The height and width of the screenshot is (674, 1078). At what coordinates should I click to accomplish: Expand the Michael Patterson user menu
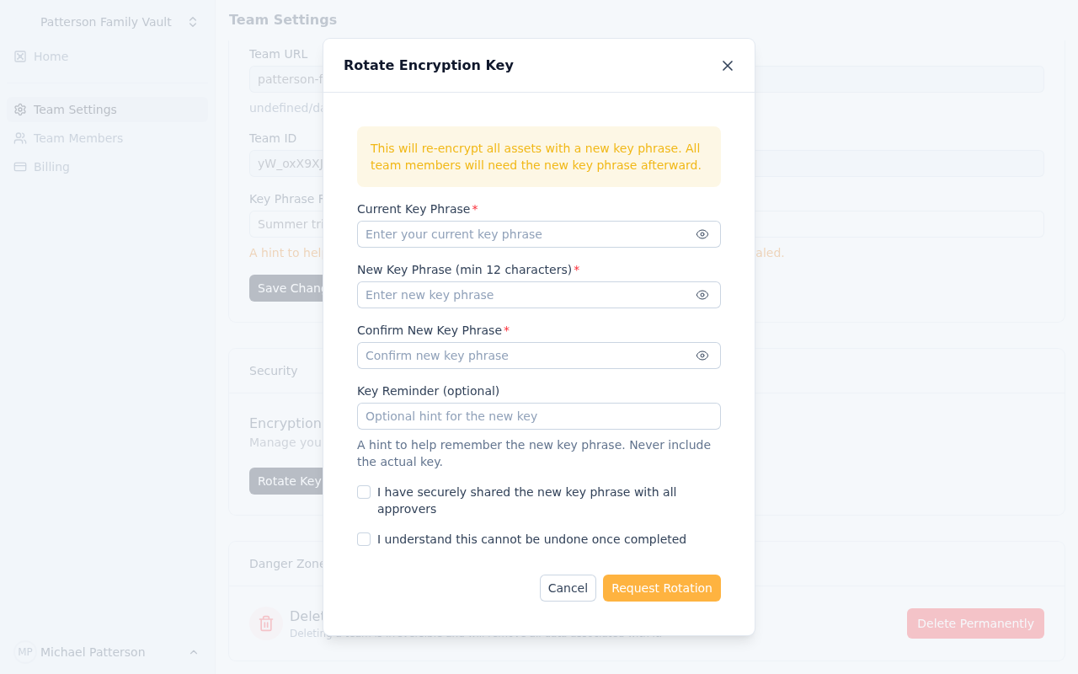click(193, 652)
